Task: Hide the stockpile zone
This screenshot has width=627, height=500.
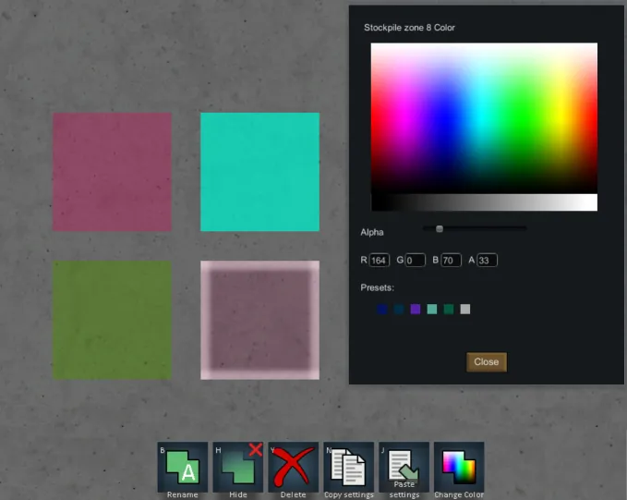Action: 237,467
